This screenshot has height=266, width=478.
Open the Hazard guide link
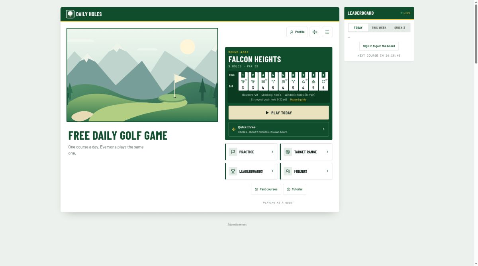[x=298, y=100]
